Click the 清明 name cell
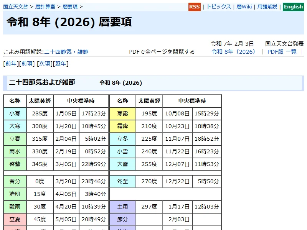The height and width of the screenshot is (230, 307). (15, 194)
